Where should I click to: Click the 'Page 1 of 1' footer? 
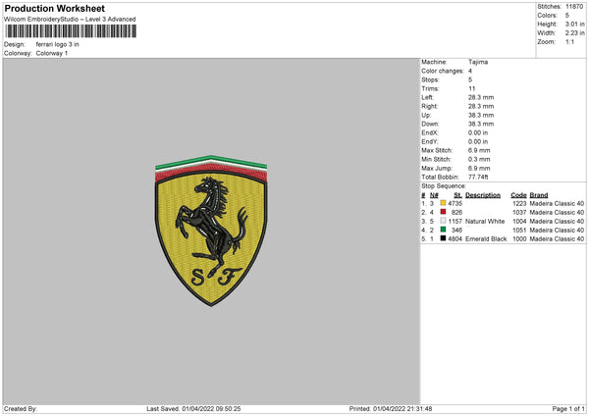click(x=568, y=408)
